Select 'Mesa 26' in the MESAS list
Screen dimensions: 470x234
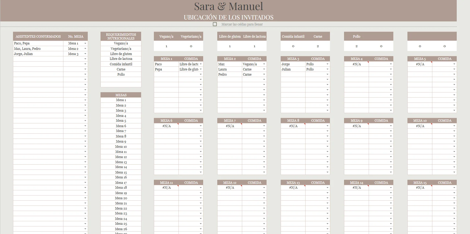click(121, 229)
